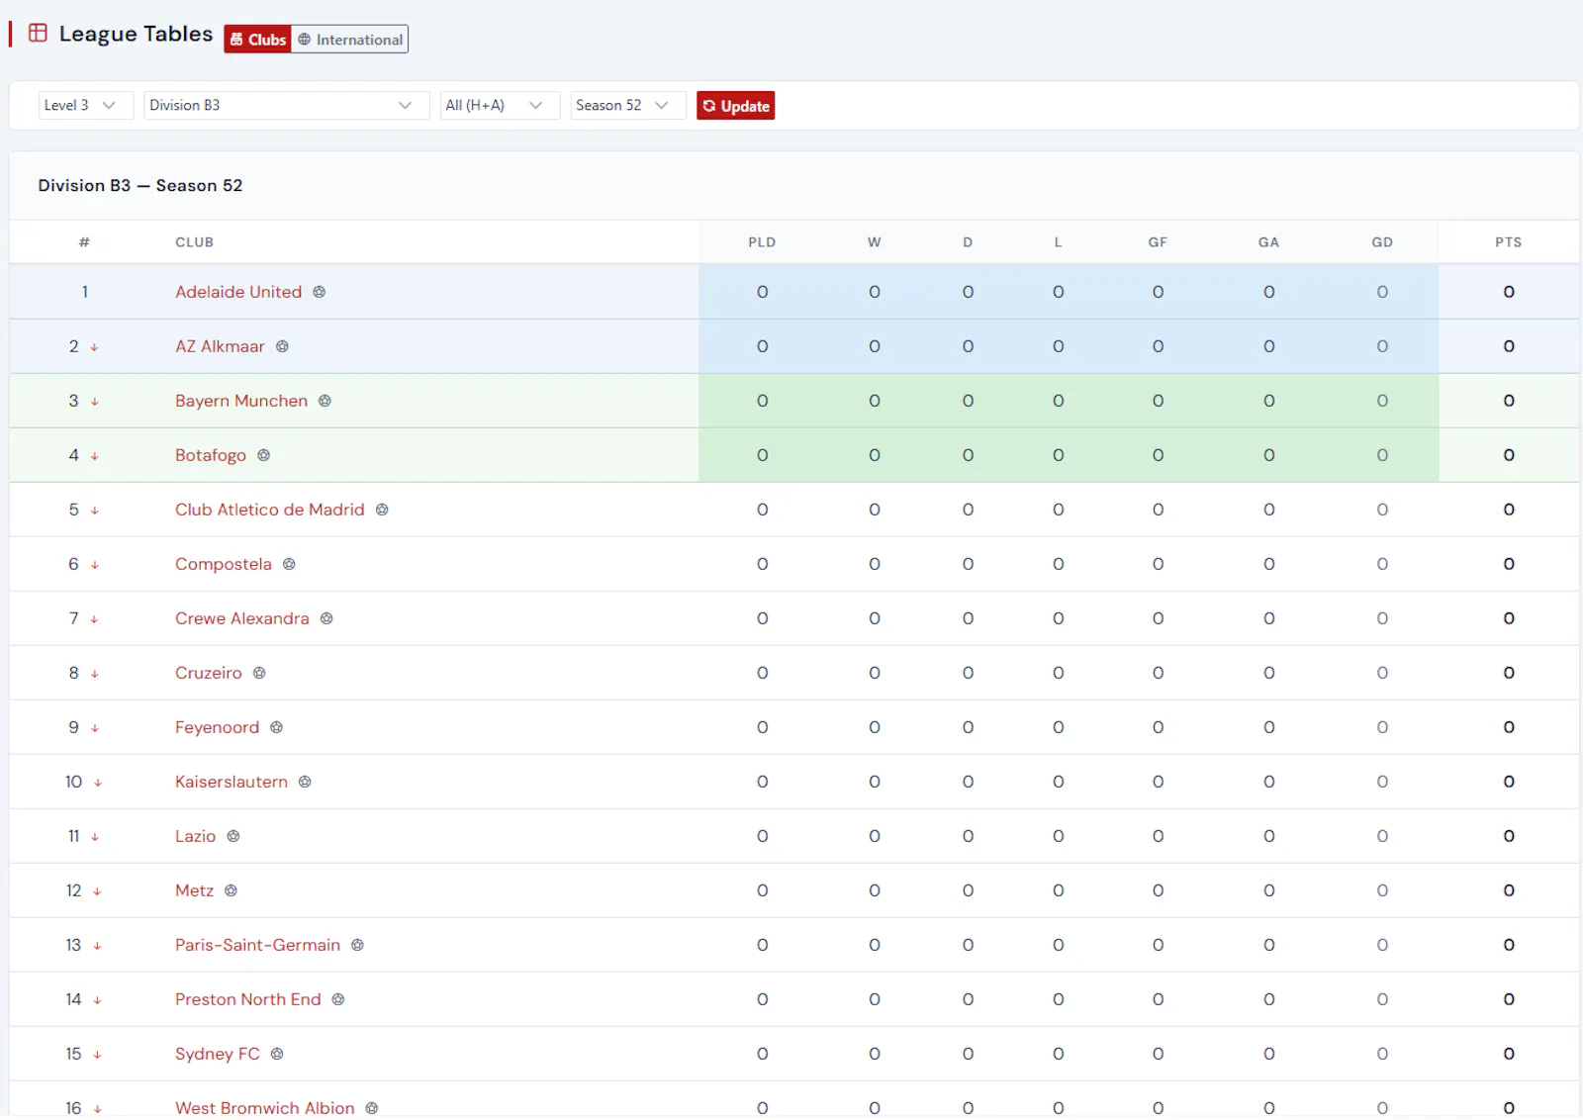Click the Update button
Viewport: 1583px width, 1120px height.
pyautogui.click(x=735, y=106)
